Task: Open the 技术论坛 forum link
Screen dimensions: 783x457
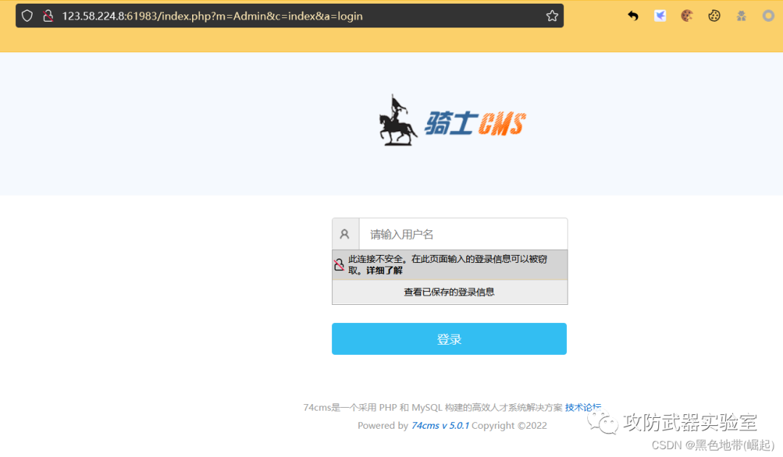Action: pyautogui.click(x=583, y=407)
